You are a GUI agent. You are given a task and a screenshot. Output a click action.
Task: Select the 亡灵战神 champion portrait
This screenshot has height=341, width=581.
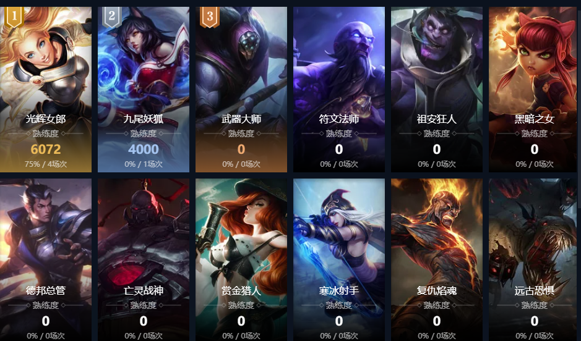pyautogui.click(x=144, y=260)
